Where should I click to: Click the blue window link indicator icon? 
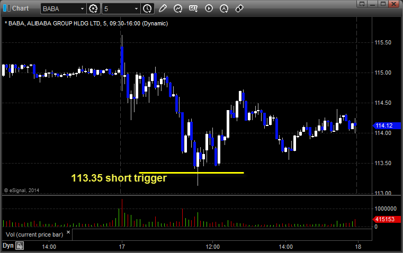click(7, 8)
